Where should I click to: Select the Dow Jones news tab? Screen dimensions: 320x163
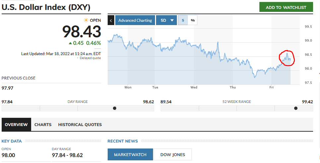click(x=173, y=154)
